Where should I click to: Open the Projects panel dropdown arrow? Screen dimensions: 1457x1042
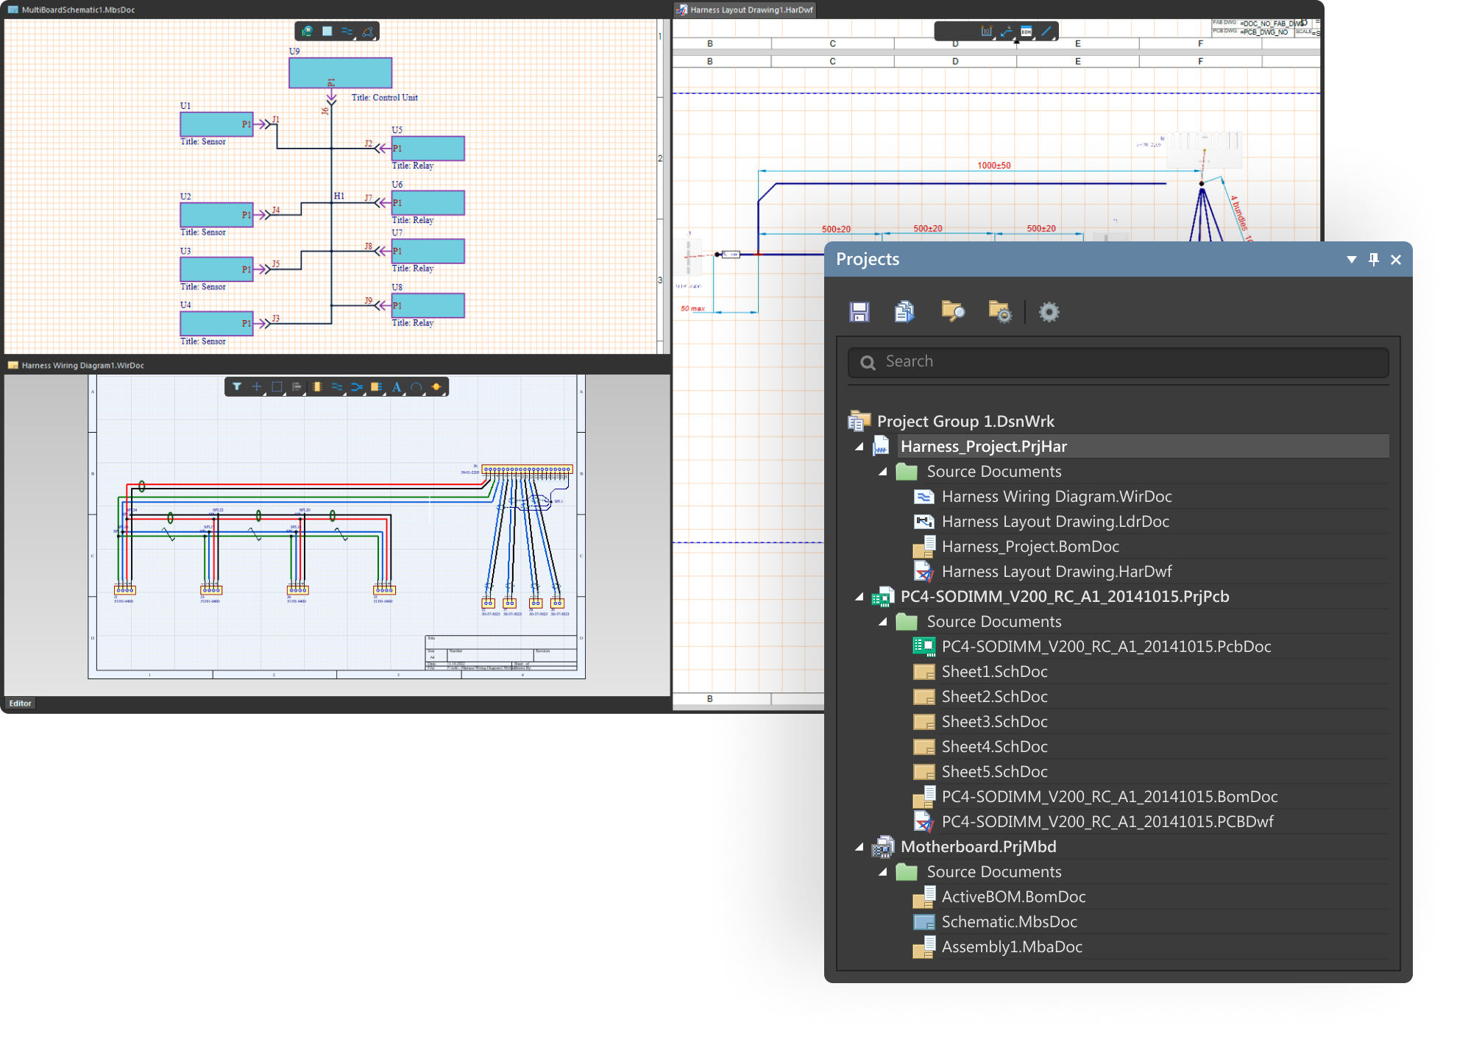pos(1351,259)
